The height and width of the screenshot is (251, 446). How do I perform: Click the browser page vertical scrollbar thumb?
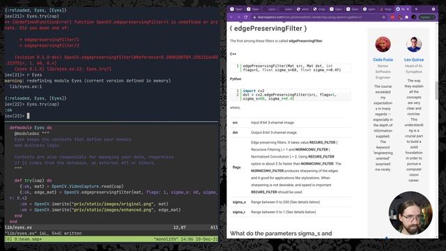[x=437, y=90]
